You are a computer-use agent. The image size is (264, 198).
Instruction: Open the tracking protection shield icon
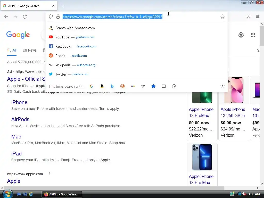51,16
